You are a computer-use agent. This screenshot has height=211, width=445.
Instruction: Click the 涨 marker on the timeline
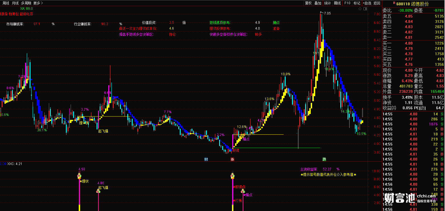pyautogui.click(x=232, y=159)
